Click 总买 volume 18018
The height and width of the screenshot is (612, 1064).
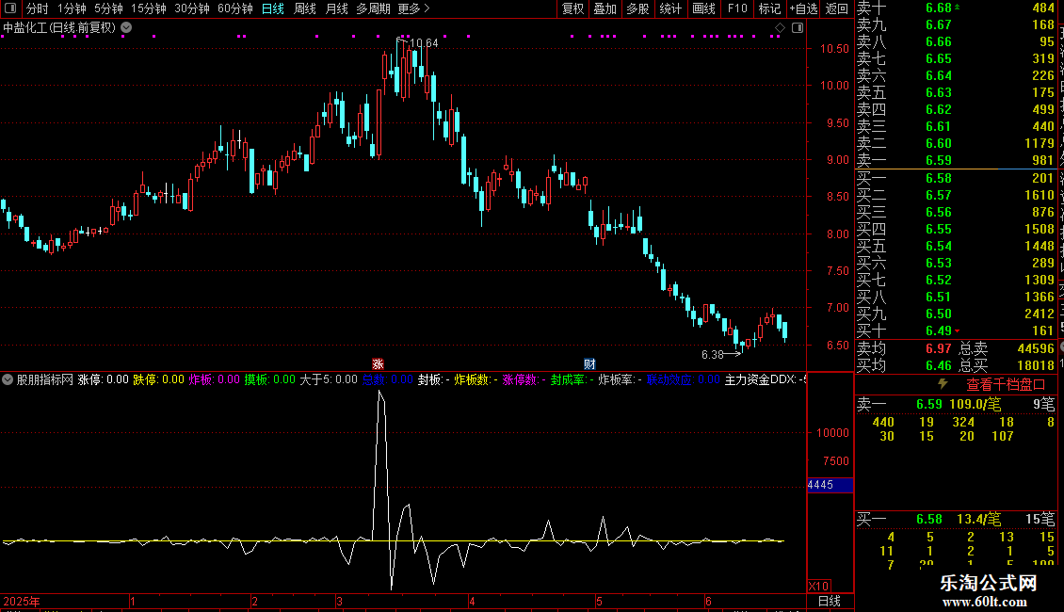point(1036,365)
